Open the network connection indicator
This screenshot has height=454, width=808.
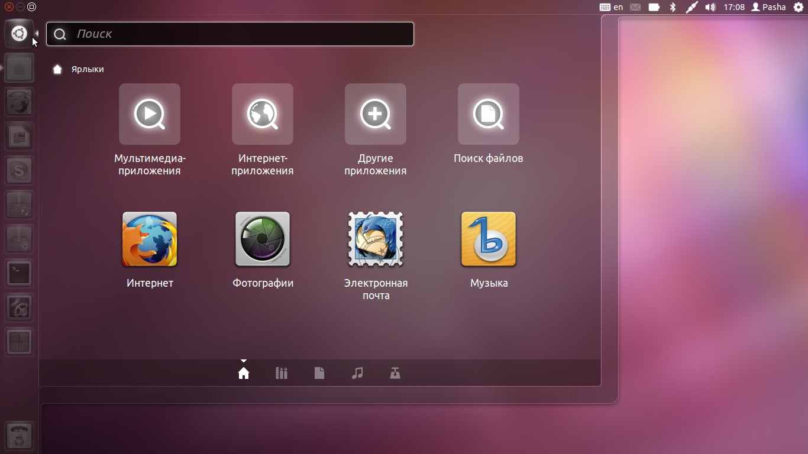point(691,7)
